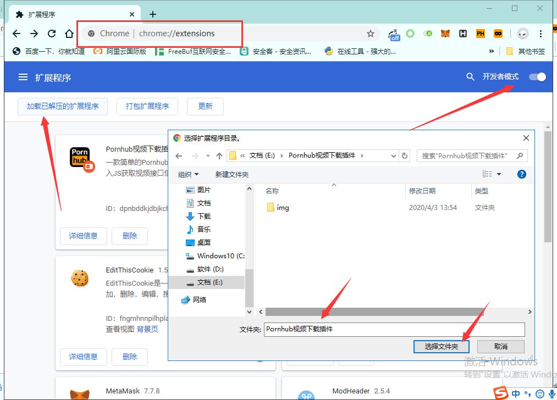
Task: Expand the 组织 dropdown menu
Action: point(189,174)
